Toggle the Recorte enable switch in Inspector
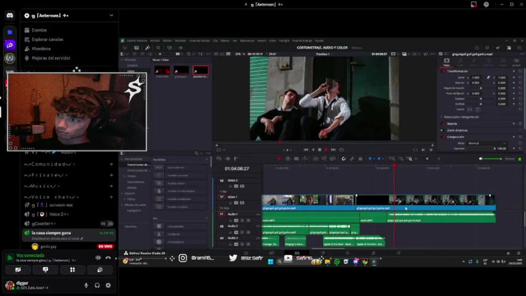The height and width of the screenshot is (296, 526). [443, 123]
